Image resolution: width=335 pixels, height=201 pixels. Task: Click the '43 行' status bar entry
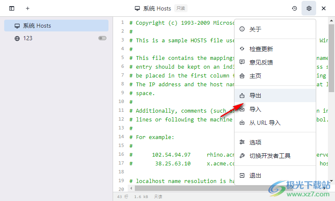pyautogui.click(x=123, y=196)
